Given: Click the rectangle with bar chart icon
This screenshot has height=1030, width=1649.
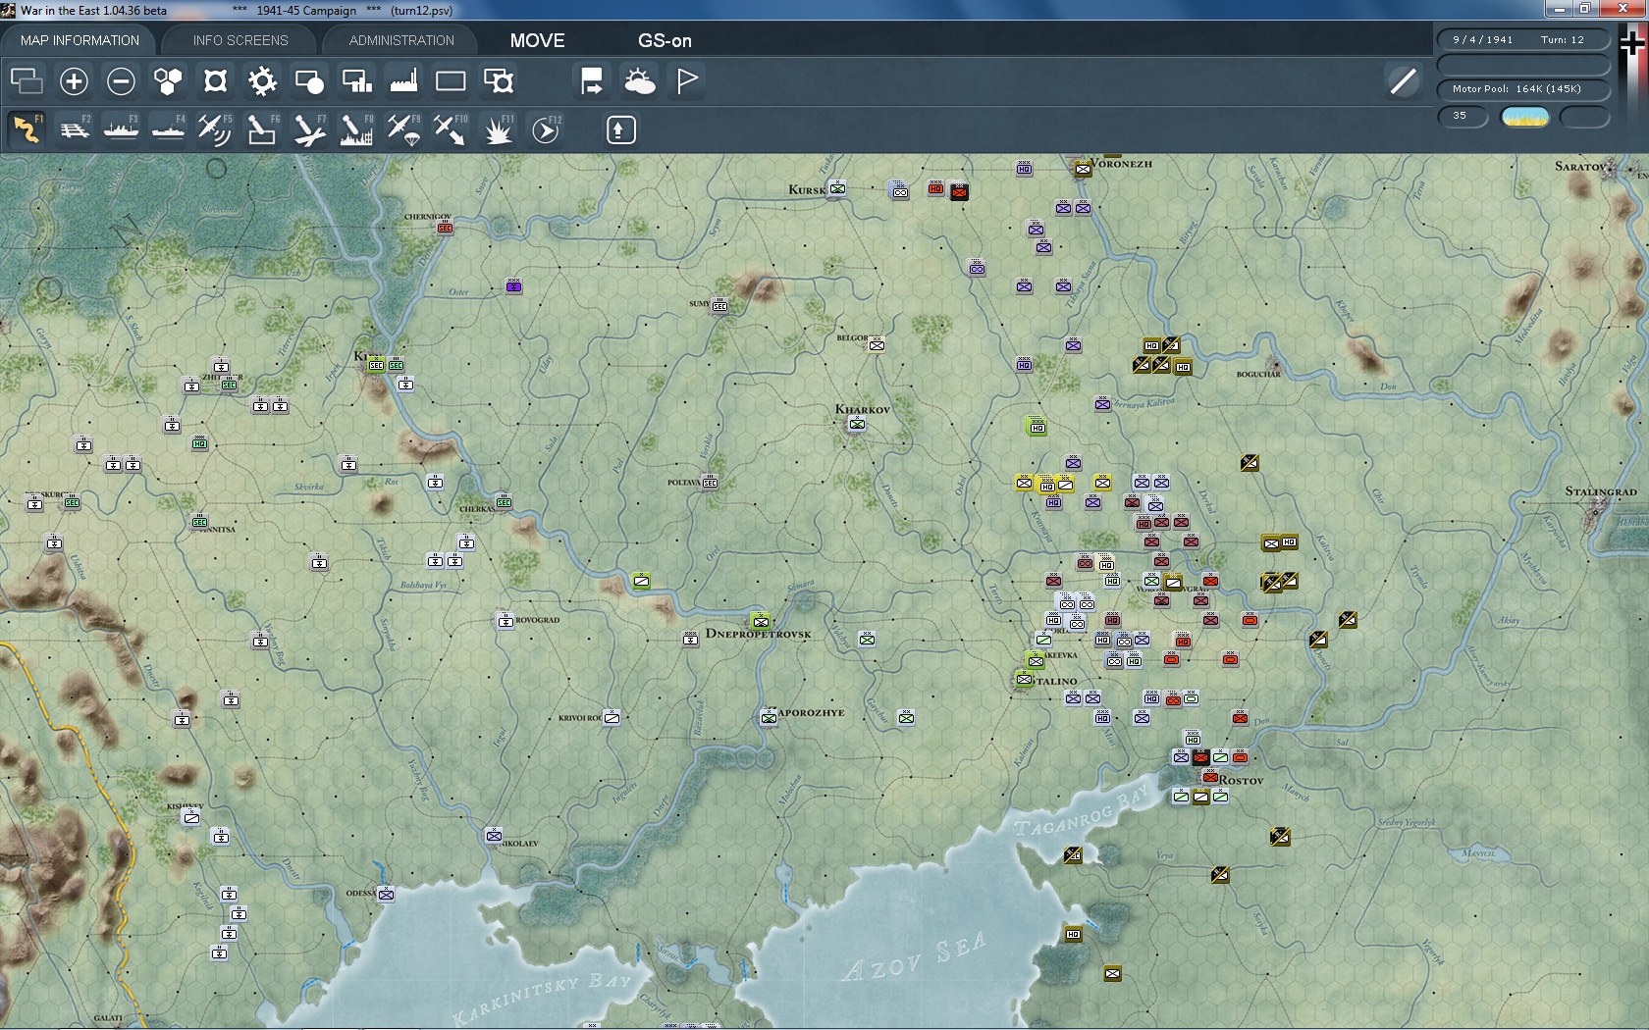Looking at the screenshot, I should (x=356, y=80).
